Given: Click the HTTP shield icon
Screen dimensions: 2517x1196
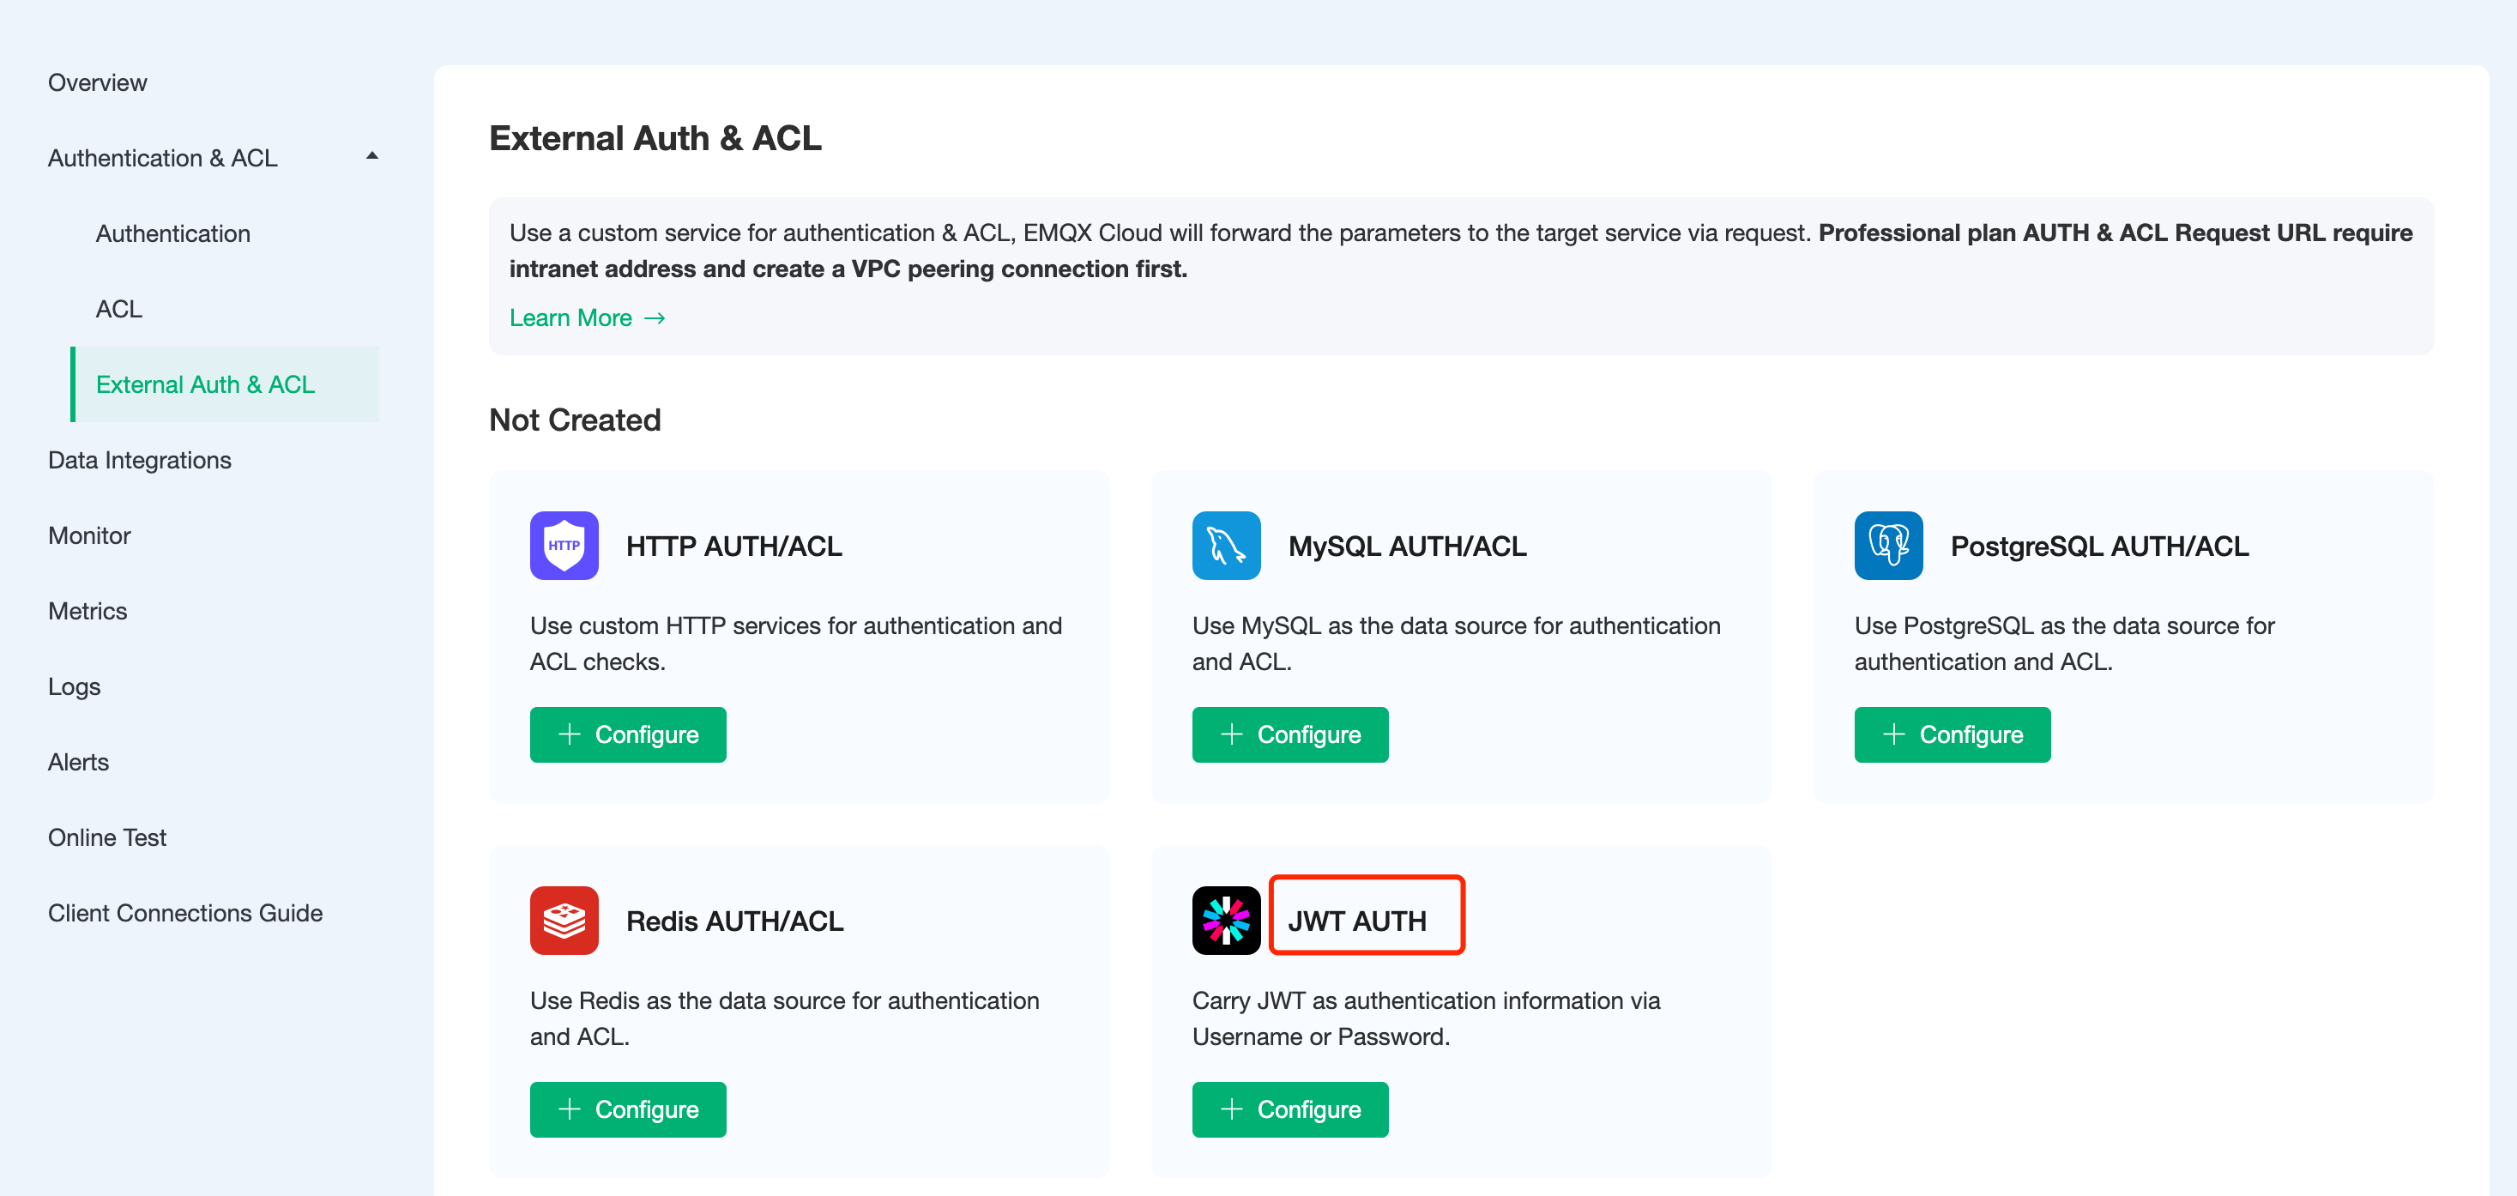Looking at the screenshot, I should pyautogui.click(x=564, y=546).
